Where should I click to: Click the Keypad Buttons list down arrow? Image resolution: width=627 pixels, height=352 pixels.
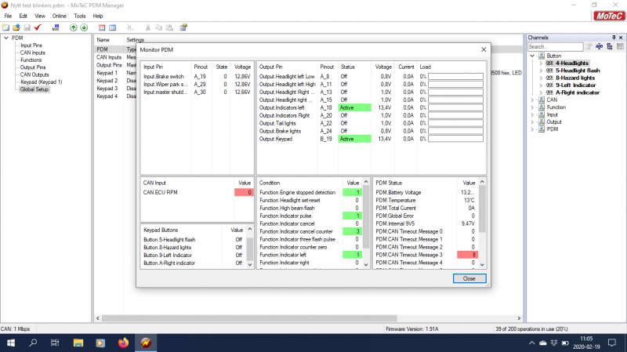250,264
